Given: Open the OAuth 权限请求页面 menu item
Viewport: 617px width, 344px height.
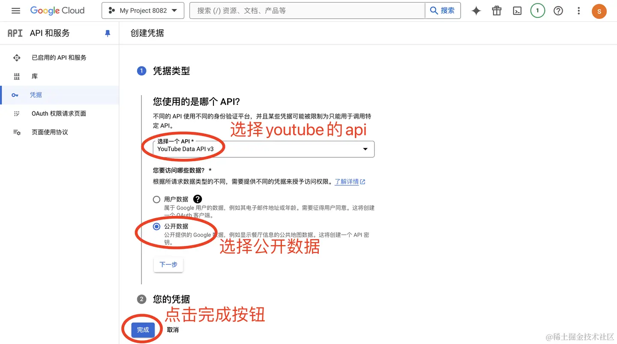Looking at the screenshot, I should tap(59, 114).
